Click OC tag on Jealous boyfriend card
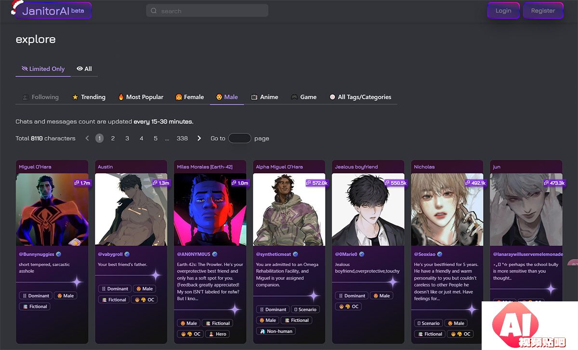 348,306
